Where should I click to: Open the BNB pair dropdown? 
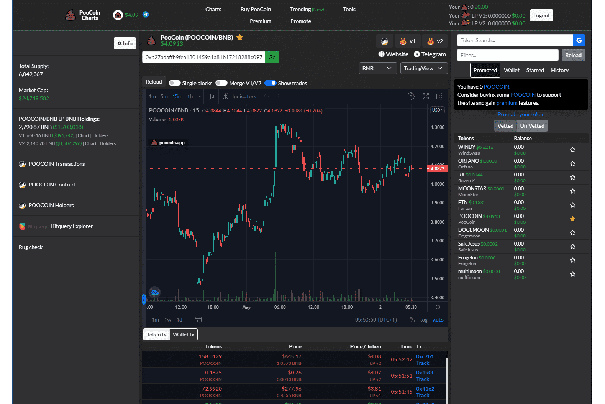[x=377, y=68]
